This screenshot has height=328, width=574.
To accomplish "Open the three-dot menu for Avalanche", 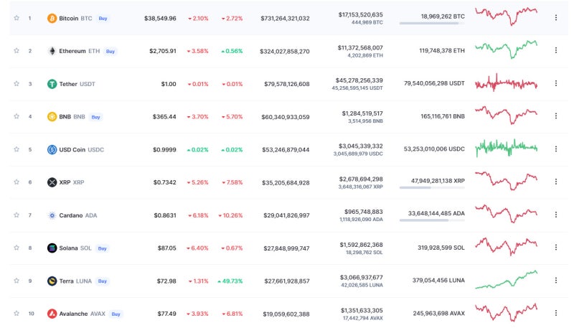I will click(555, 313).
